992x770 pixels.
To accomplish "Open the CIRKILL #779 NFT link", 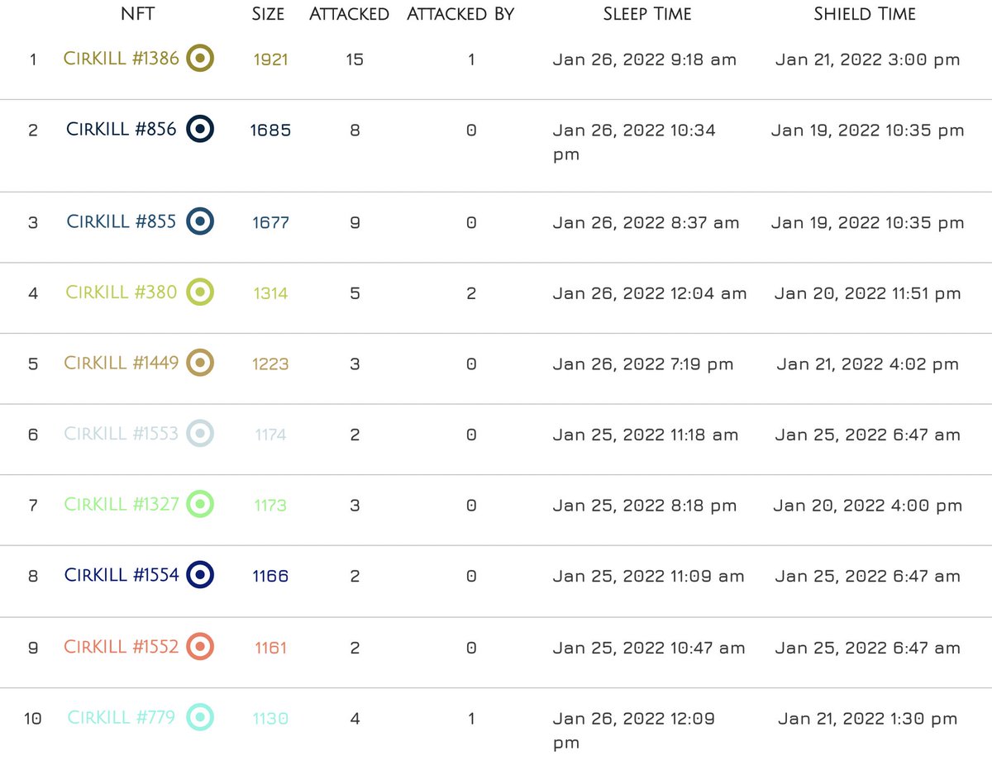I will click(122, 718).
